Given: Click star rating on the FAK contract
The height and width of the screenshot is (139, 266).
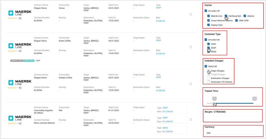Looking at the screenshot, I should (13, 123).
